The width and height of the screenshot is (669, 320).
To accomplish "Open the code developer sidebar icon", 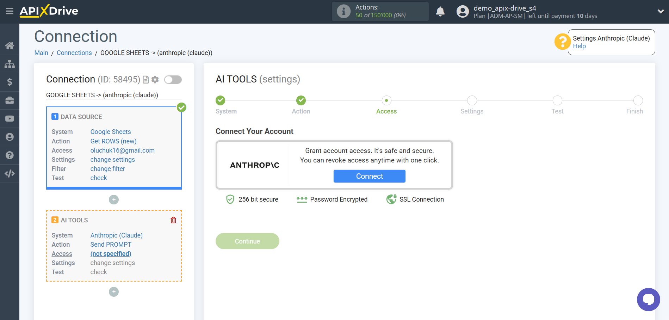I will tap(10, 173).
